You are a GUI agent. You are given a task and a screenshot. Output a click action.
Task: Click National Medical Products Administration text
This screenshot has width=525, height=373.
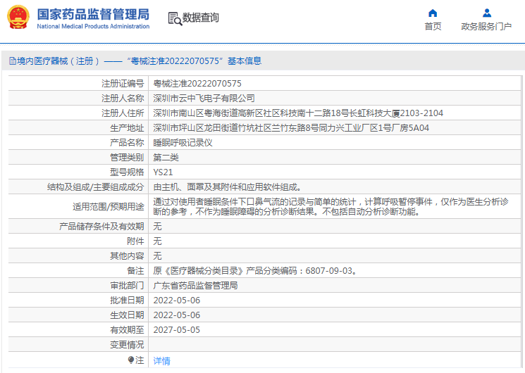click(x=93, y=27)
